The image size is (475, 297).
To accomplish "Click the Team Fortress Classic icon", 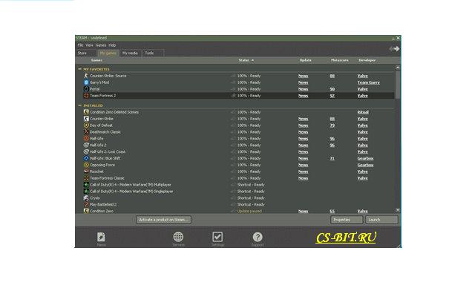I will click(86, 178).
